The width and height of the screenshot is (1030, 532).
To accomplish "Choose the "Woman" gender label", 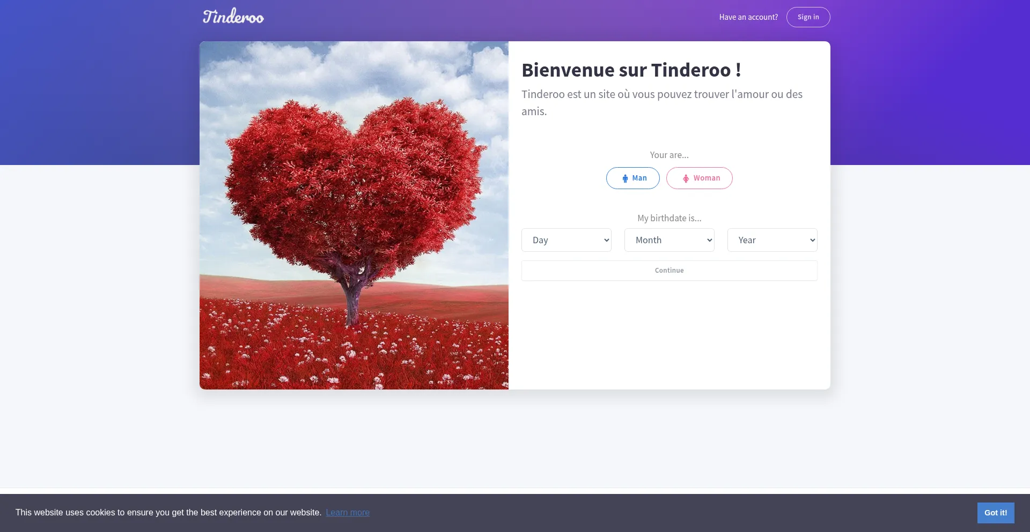I will (707, 178).
